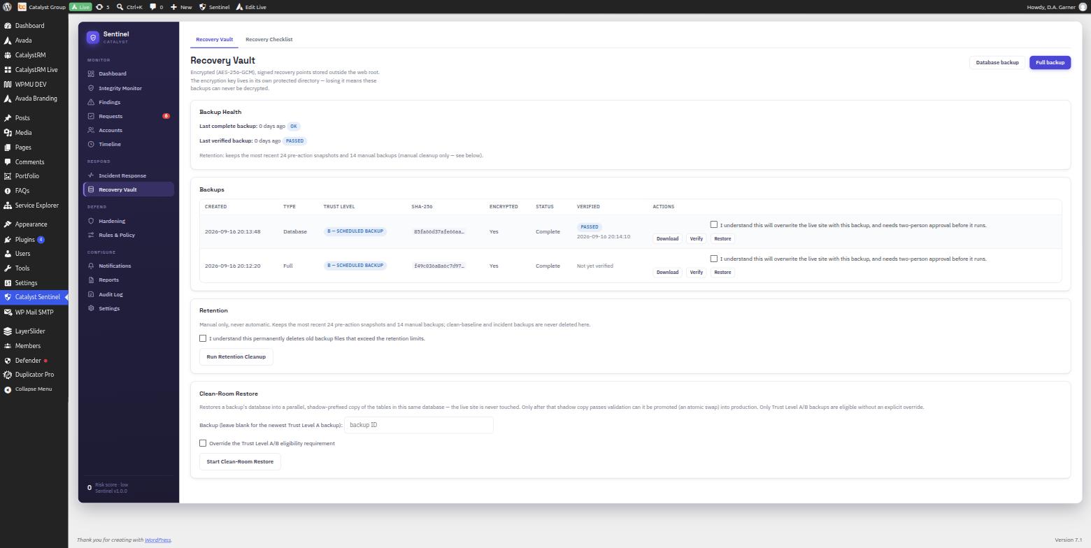The image size is (1091, 548).
Task: Click the Database backup SHA-256 hash 85fa66d37
Action: click(x=439, y=231)
